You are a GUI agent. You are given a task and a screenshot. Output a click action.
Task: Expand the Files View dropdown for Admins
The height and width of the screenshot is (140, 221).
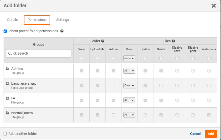pos(129,71)
